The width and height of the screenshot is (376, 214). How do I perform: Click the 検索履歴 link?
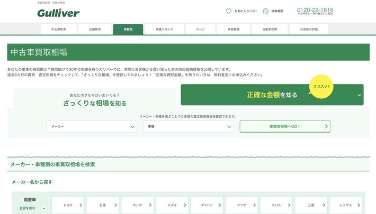tap(277, 11)
